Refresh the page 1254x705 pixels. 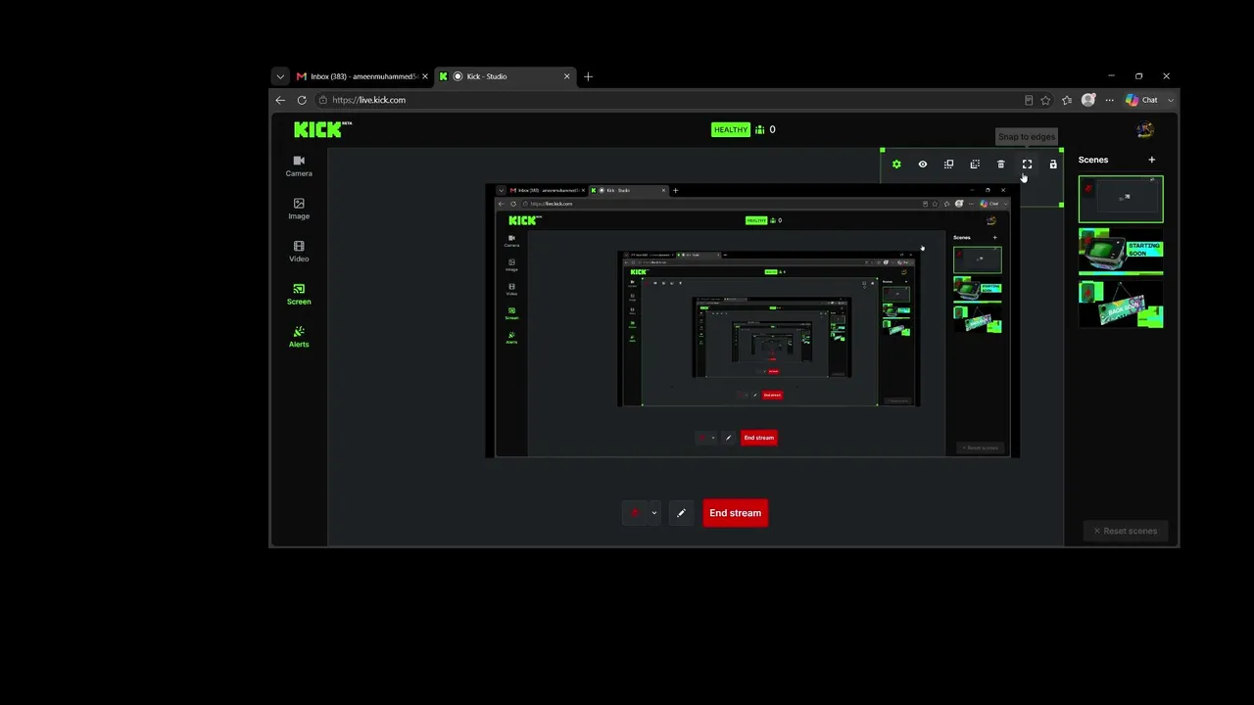tap(302, 100)
